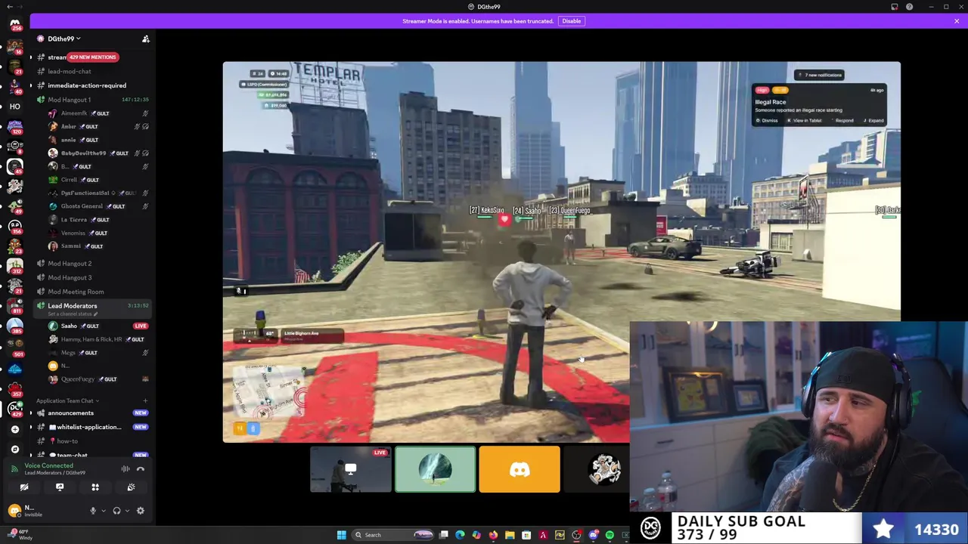Open Task View from taskbar
968x544 pixels.
pos(443,535)
